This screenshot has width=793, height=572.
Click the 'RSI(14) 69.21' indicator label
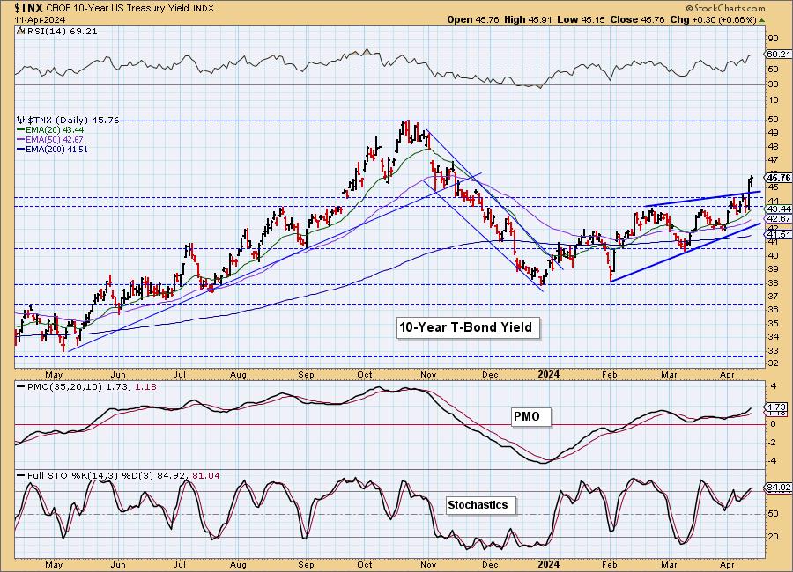[x=61, y=32]
